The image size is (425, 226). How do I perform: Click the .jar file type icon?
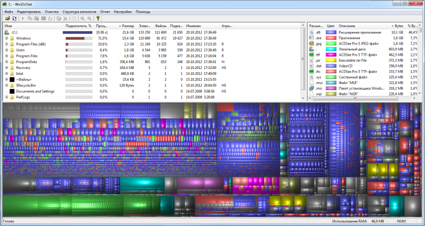click(311, 60)
